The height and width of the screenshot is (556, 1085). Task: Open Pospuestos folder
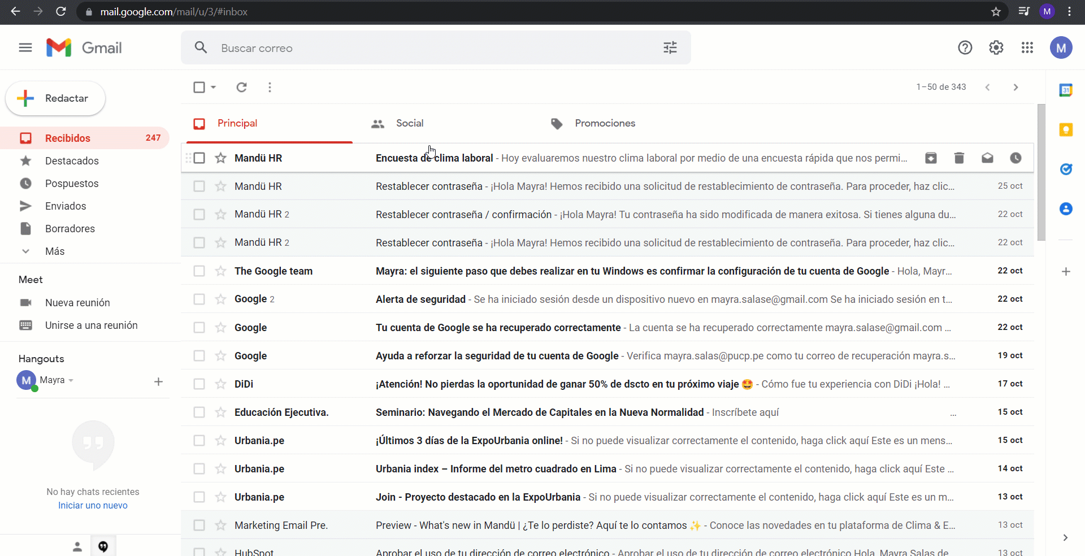point(85,184)
